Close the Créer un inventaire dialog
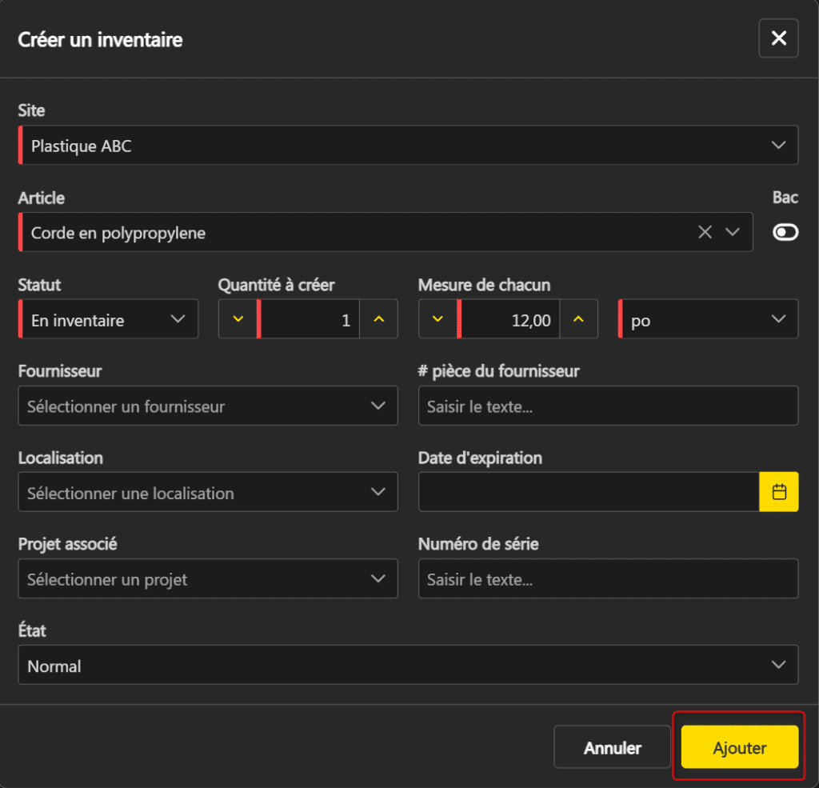This screenshot has height=788, width=819. click(x=778, y=38)
